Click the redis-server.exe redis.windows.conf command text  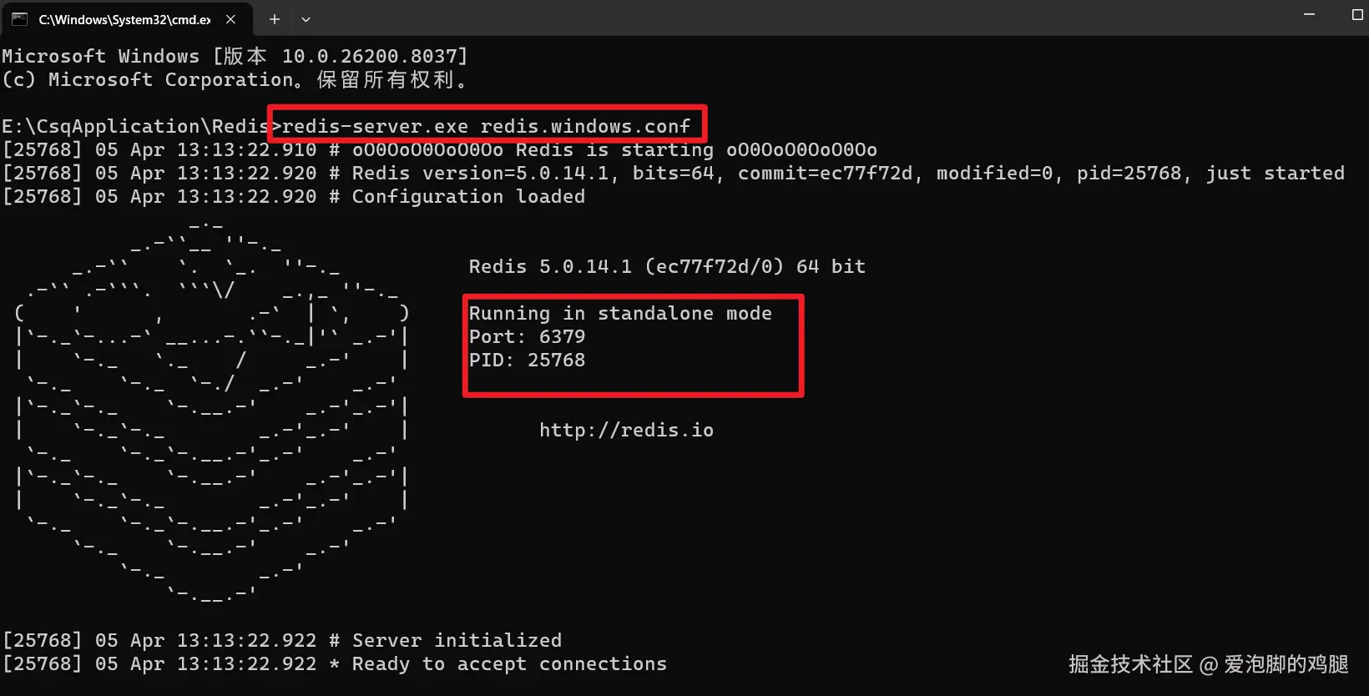pyautogui.click(x=486, y=126)
